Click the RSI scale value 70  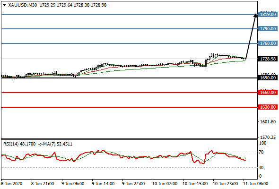(x=261, y=152)
